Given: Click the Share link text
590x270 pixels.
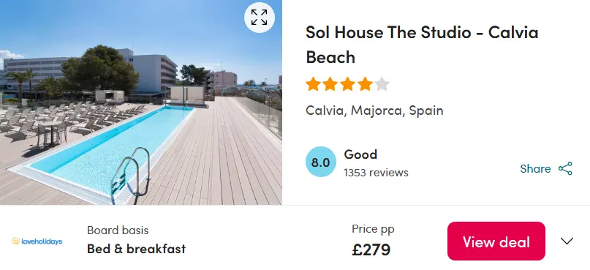Looking at the screenshot, I should 535,168.
